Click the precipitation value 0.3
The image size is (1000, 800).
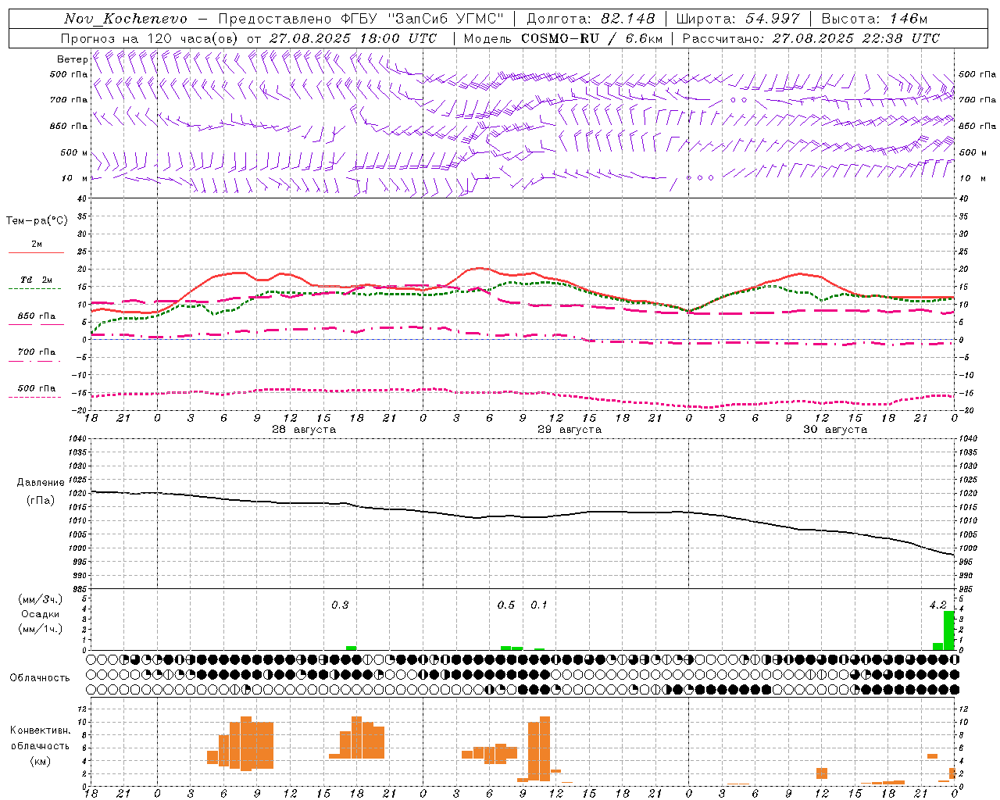(340, 605)
